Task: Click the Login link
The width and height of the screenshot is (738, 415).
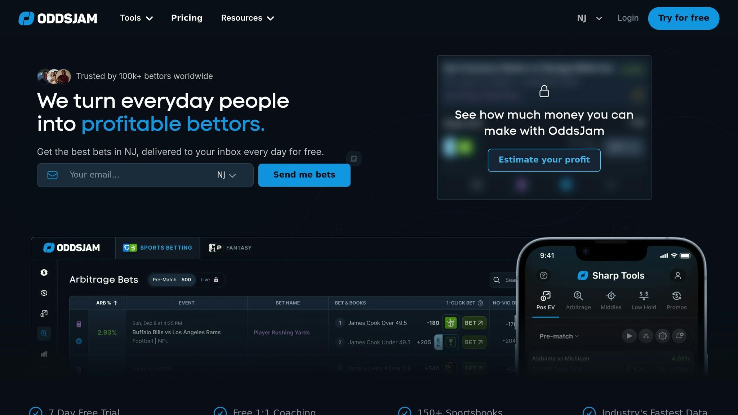Action: tap(628, 18)
